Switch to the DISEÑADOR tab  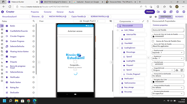pyautogui.click(x=166, y=17)
